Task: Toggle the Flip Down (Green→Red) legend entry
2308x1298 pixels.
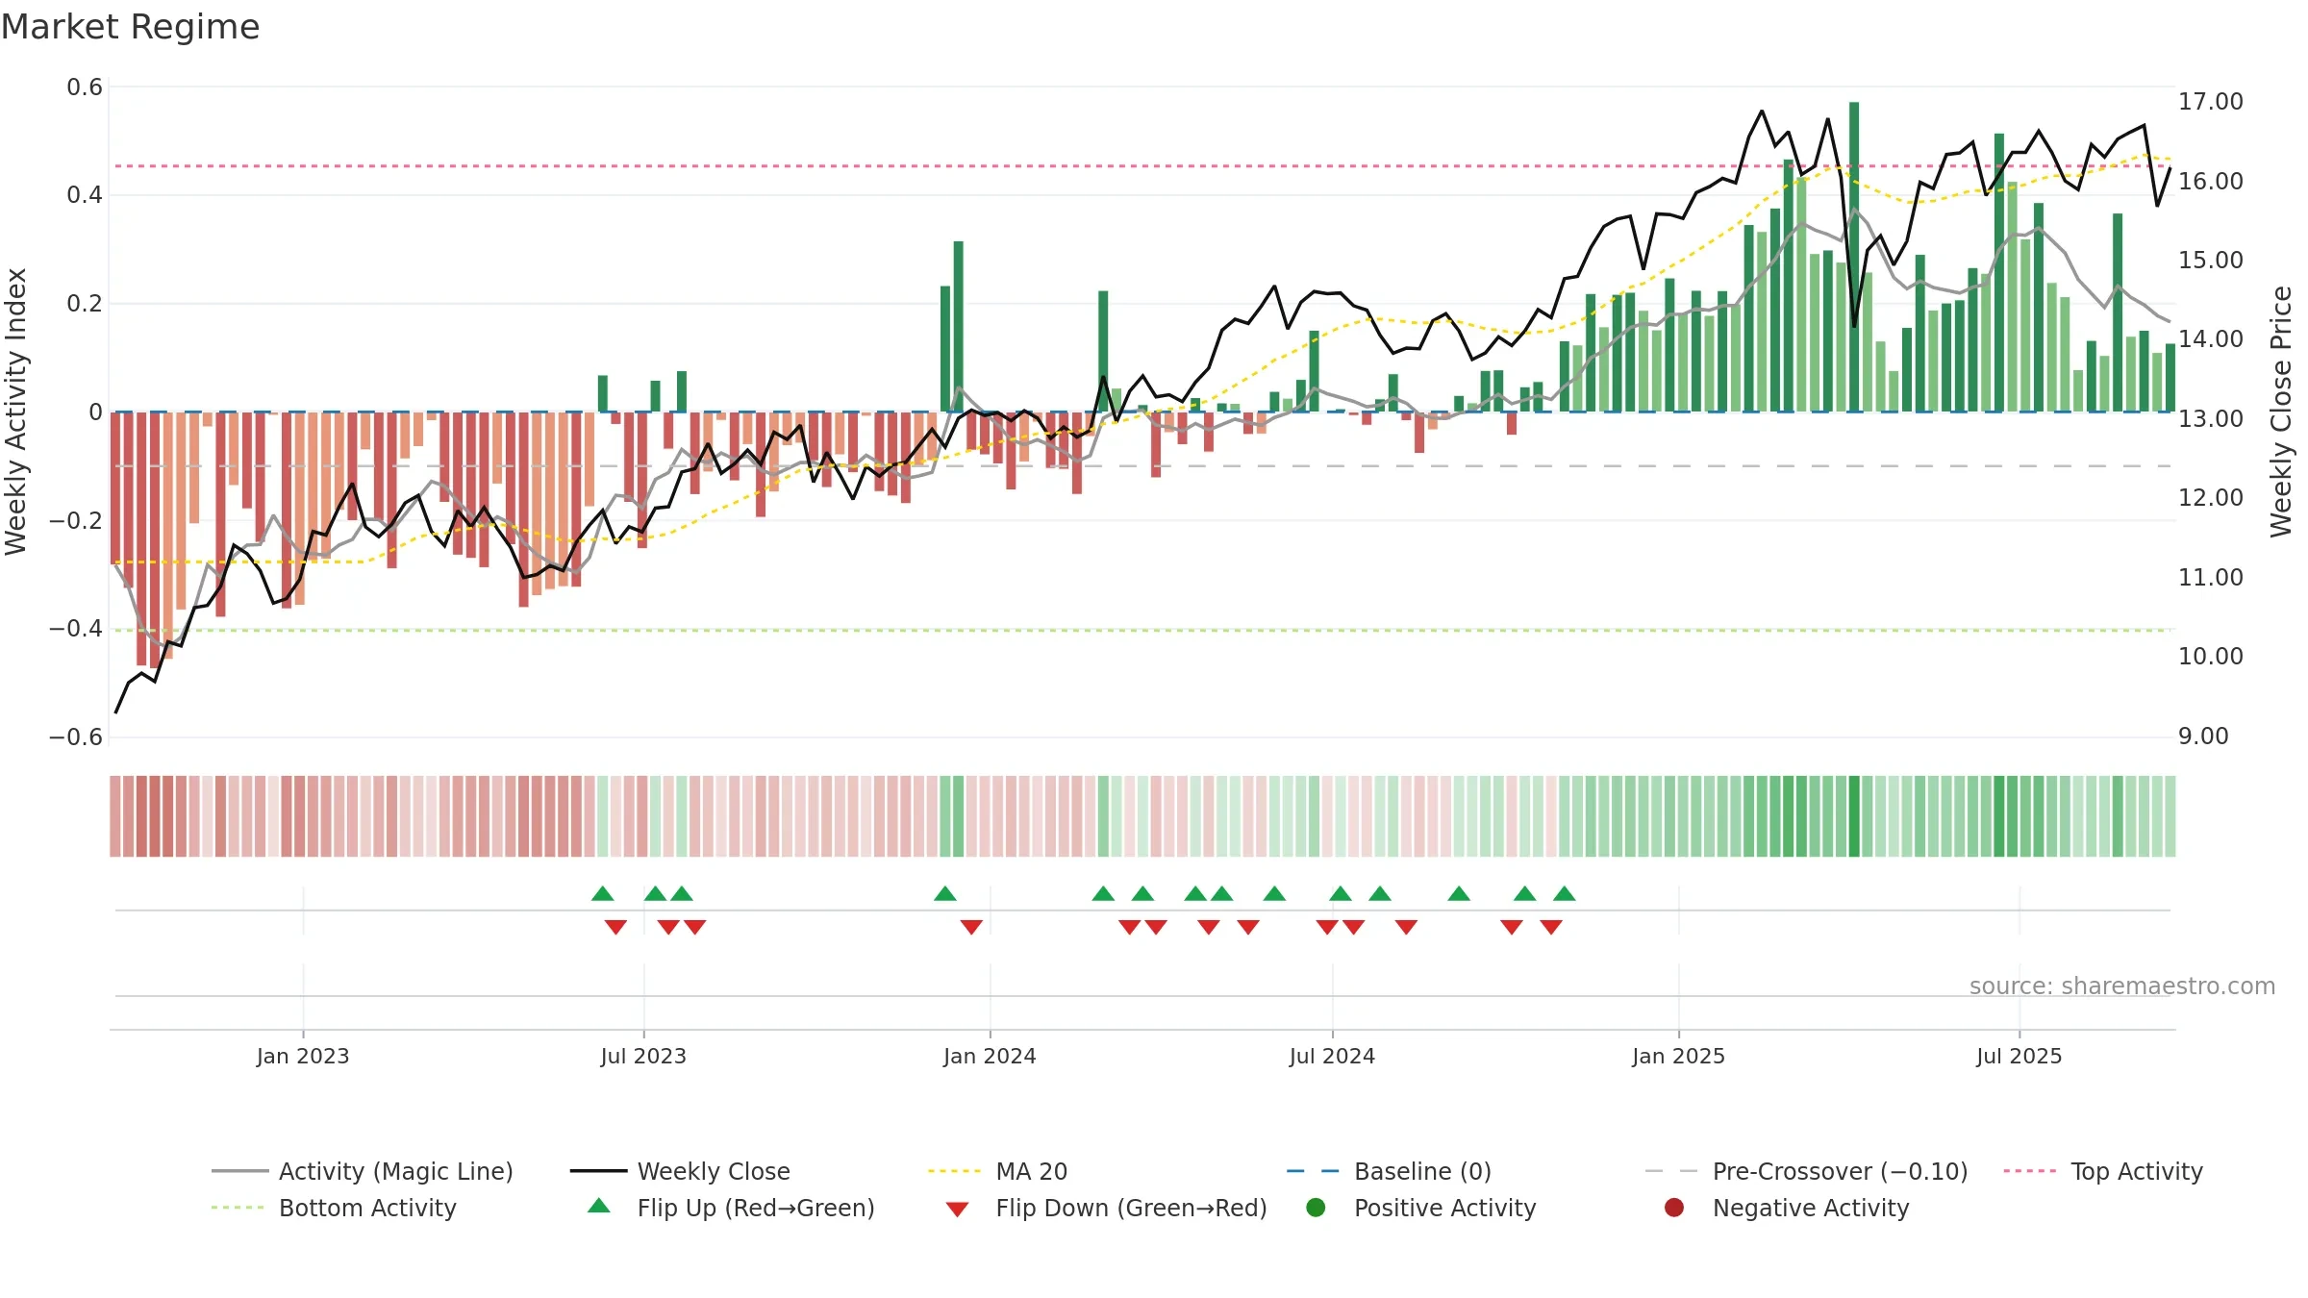Action: click(1106, 1208)
